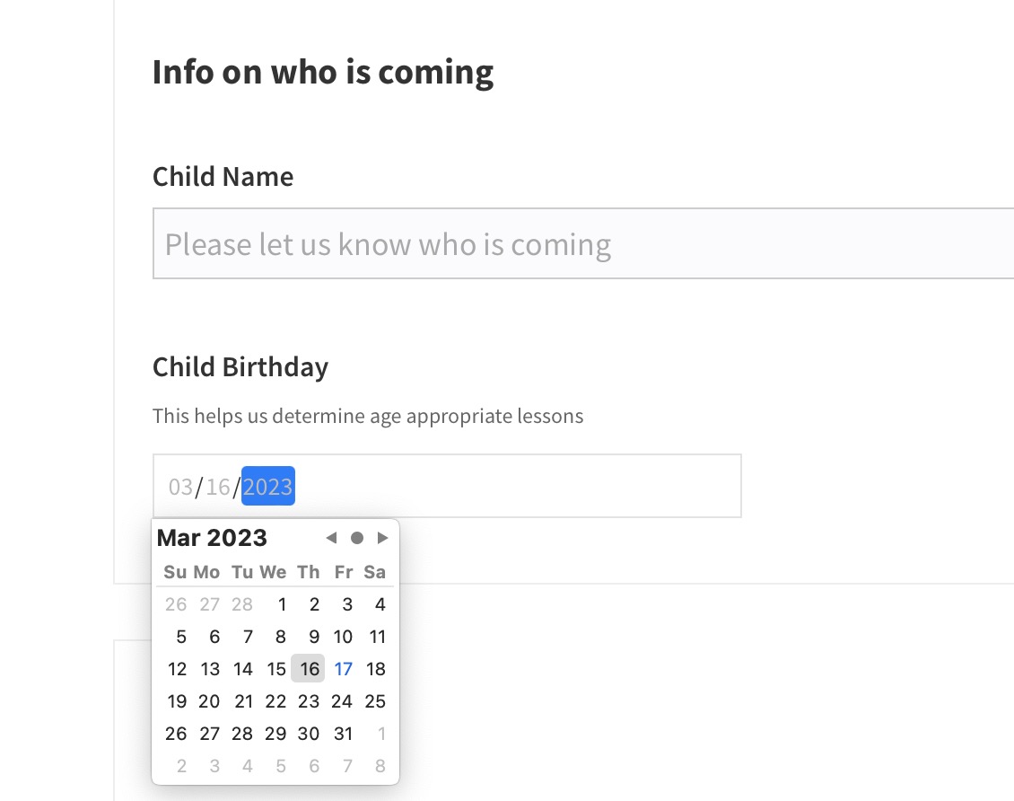
Task: Choose March 29 in the calendar grid
Action: [275, 734]
